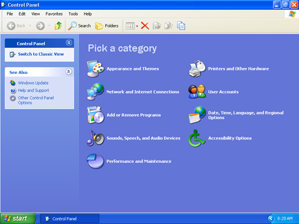Open the Printers and Other Hardware icon
Image resolution: width=299 pixels, height=224 pixels.
197,68
